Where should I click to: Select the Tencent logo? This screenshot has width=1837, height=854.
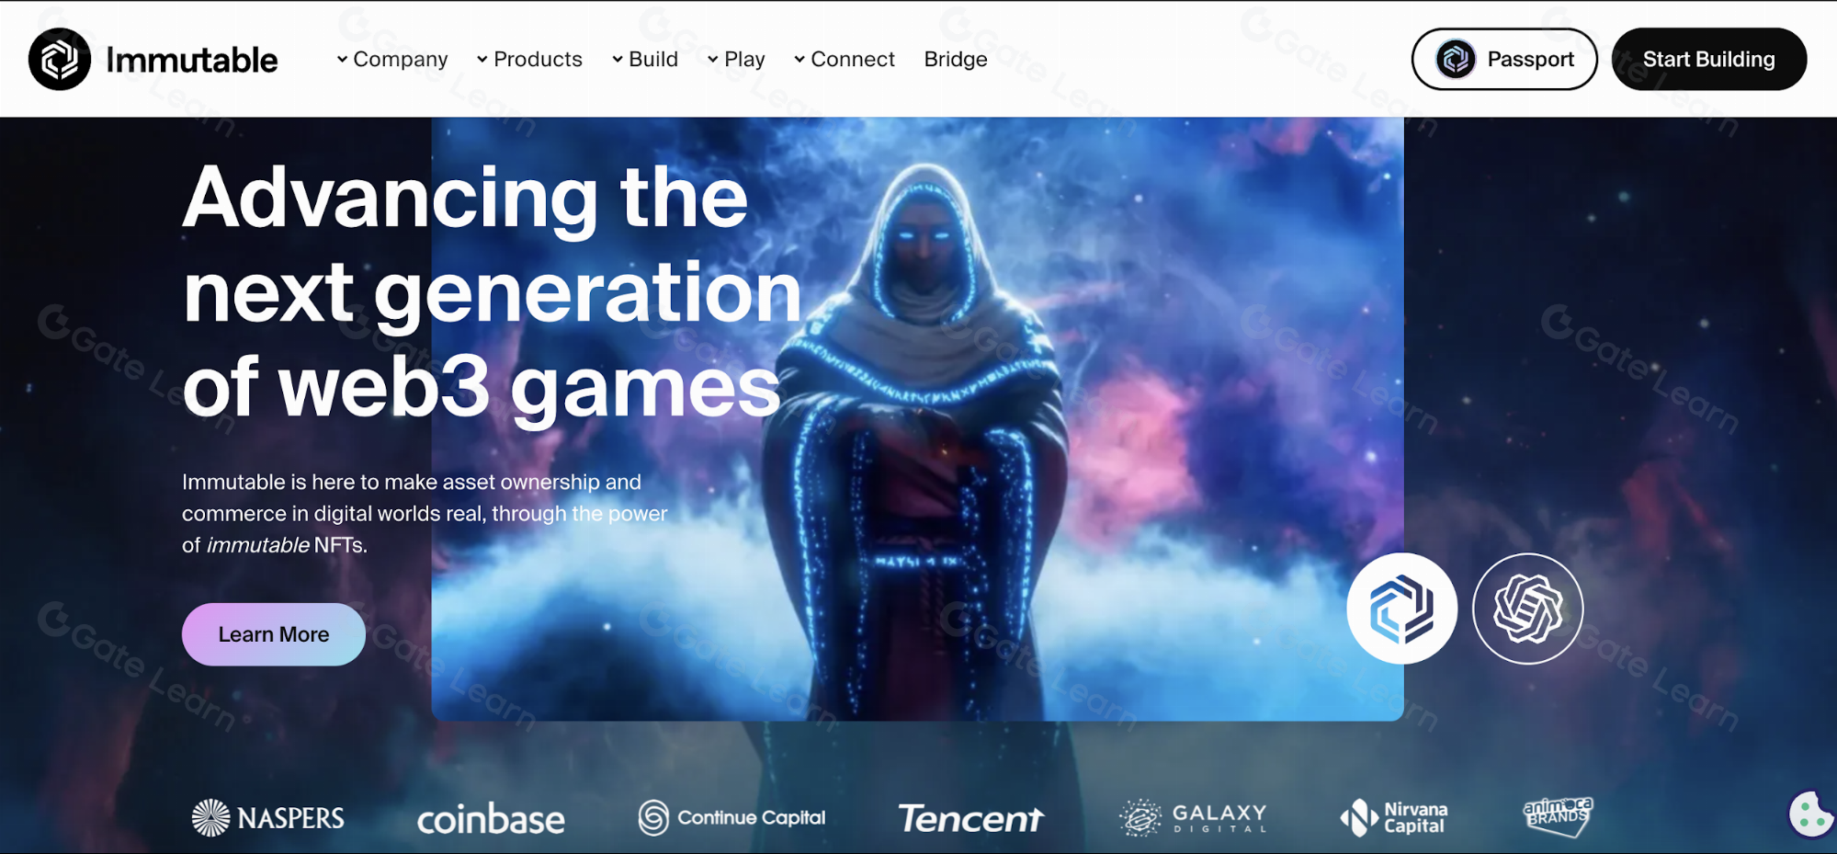pyautogui.click(x=970, y=818)
